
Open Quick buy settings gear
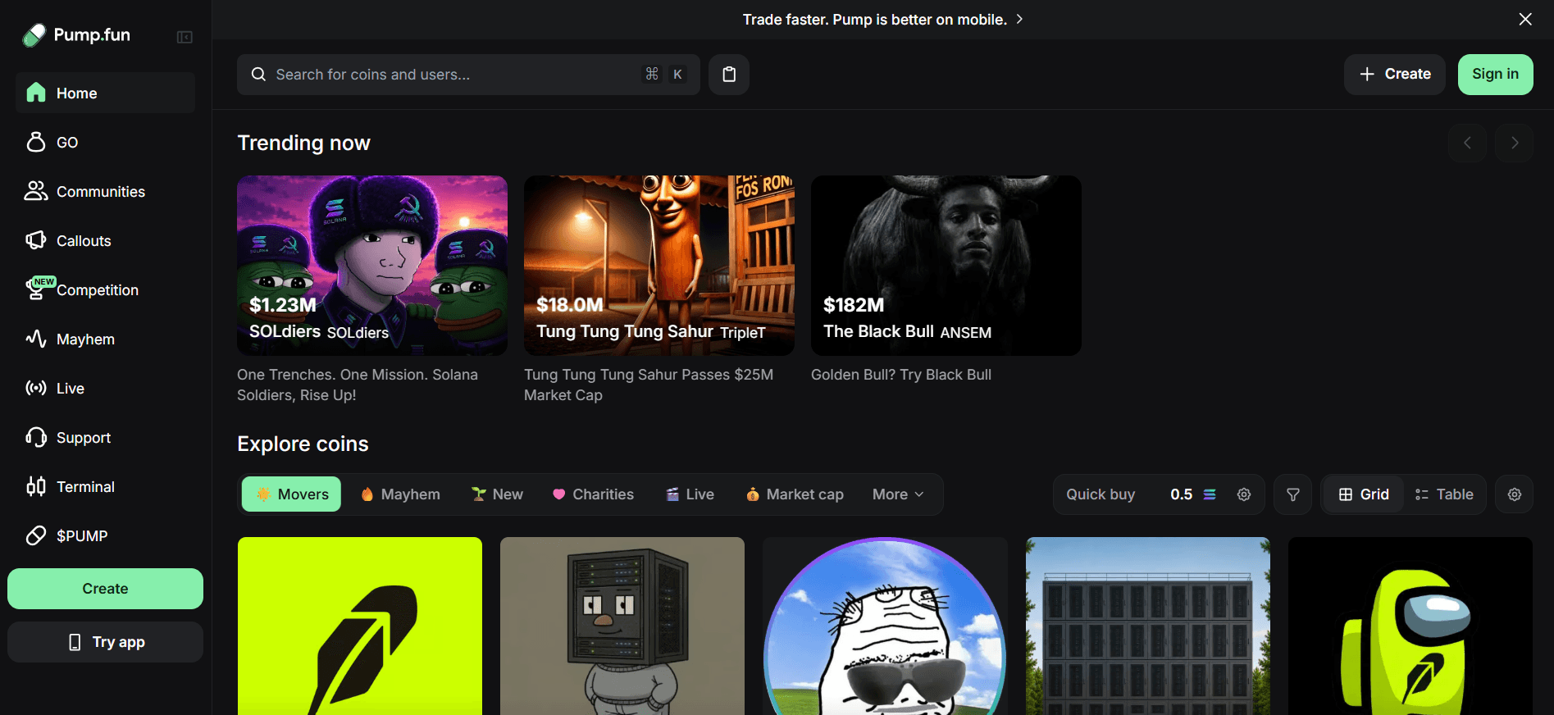tap(1244, 494)
